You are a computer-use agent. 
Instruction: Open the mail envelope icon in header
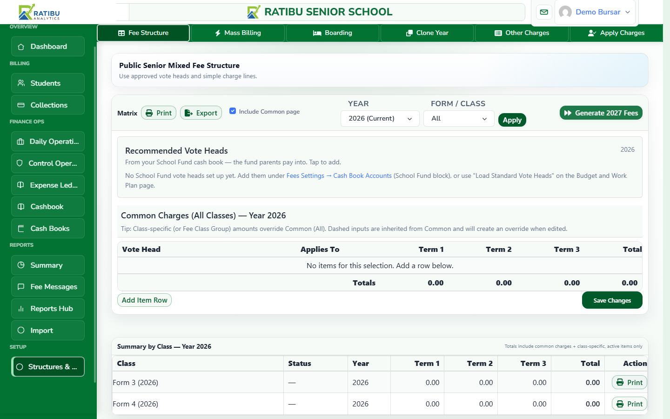pyautogui.click(x=544, y=12)
